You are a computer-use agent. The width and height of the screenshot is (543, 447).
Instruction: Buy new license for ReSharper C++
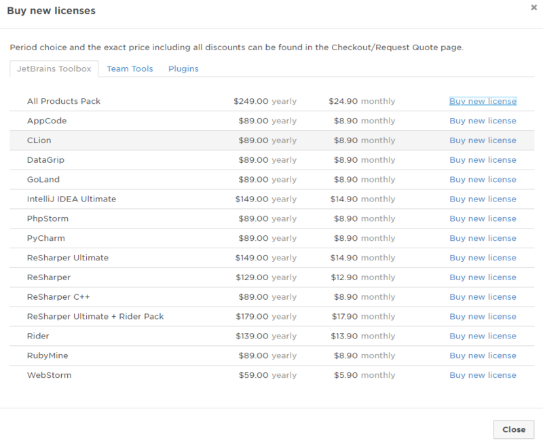pyautogui.click(x=483, y=297)
